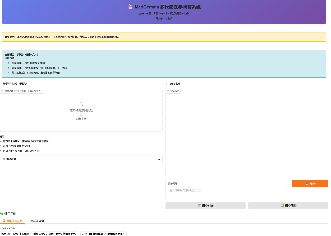Screen dimensions: 331x236
Task: Send the question with the orange 发送 button
Action: 310,184
